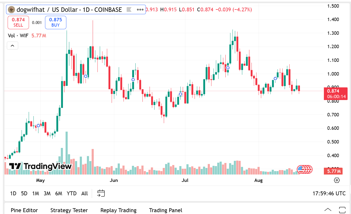
Task: Open the Replay Trading tab
Action: coord(118,210)
